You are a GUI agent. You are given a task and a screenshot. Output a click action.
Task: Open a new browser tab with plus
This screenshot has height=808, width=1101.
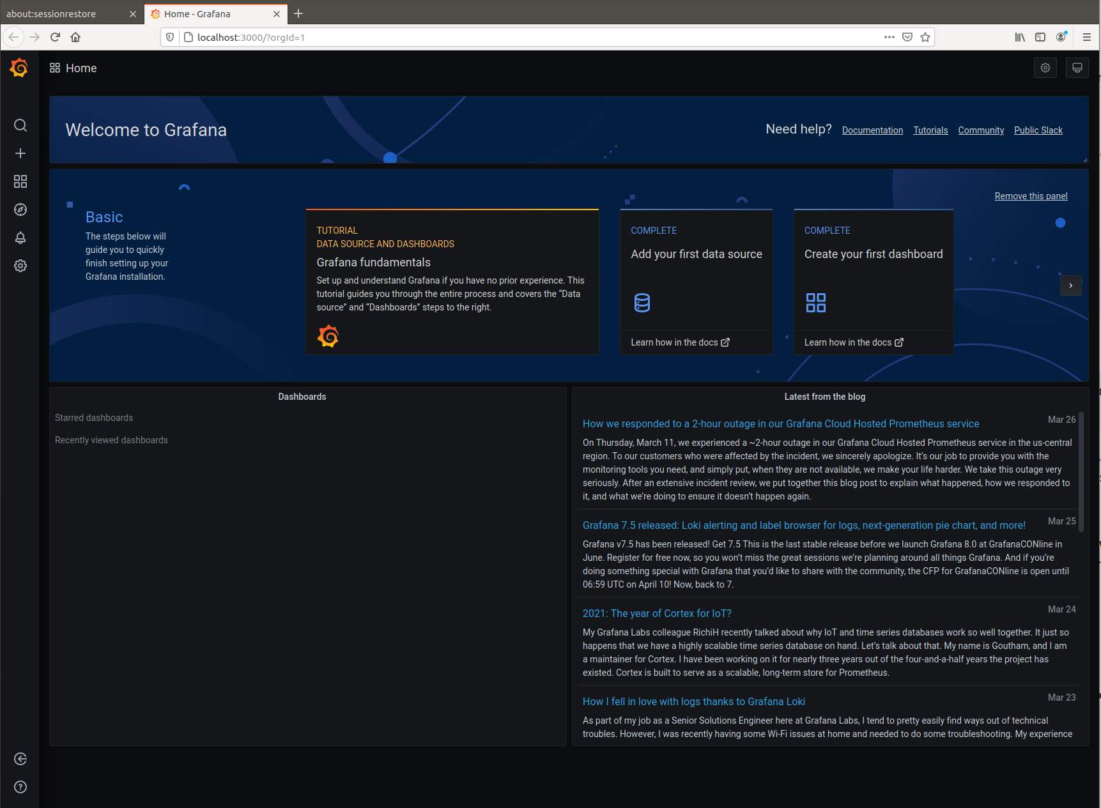click(298, 13)
